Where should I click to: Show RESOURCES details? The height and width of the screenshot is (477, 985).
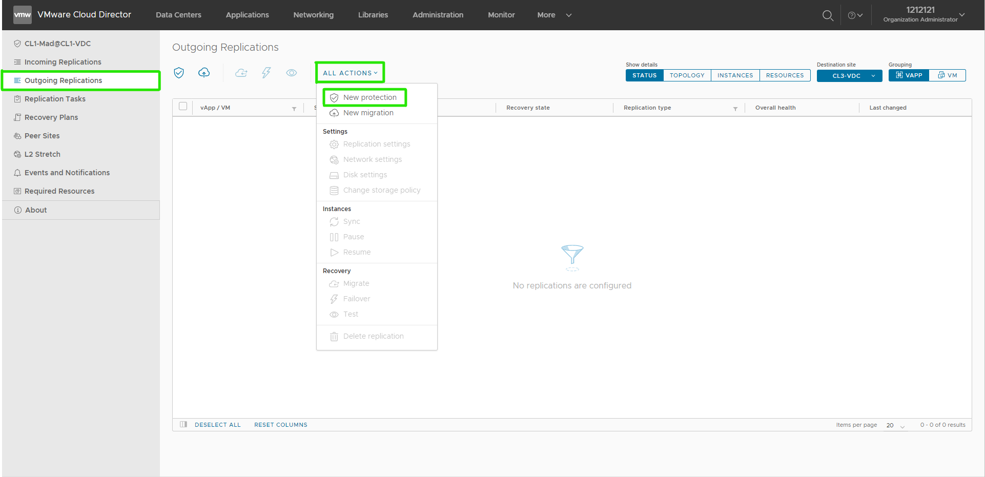pyautogui.click(x=785, y=75)
